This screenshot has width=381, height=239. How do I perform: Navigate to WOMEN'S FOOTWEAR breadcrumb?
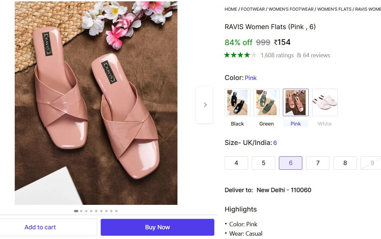[291, 9]
